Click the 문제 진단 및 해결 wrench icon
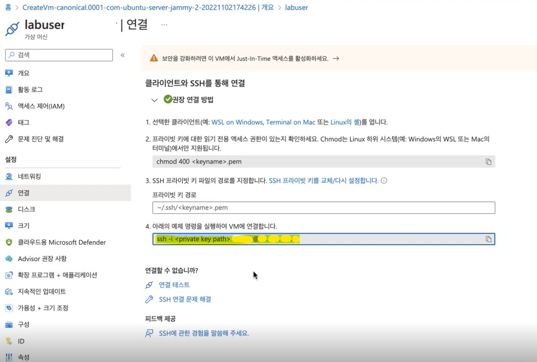 (x=9, y=139)
